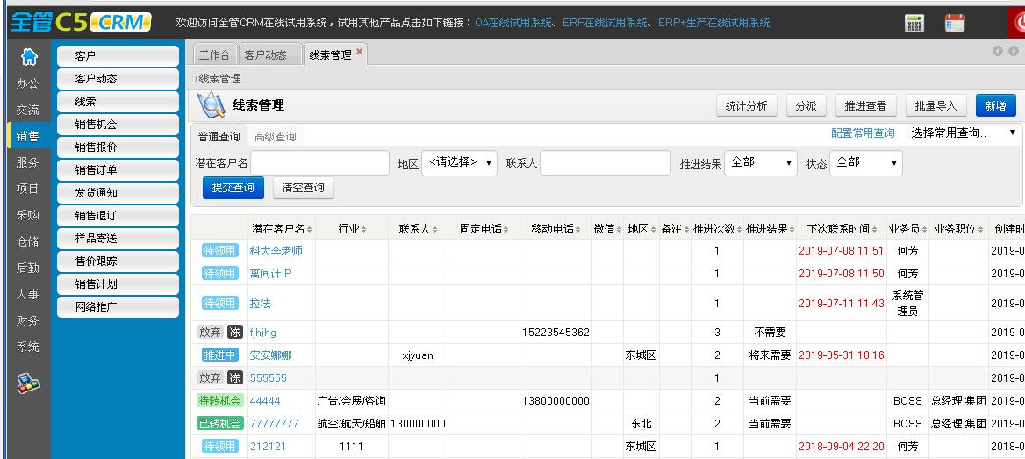This screenshot has width=1025, height=459.
Task: Open 样品寄送 menu item
Action: click(x=118, y=238)
